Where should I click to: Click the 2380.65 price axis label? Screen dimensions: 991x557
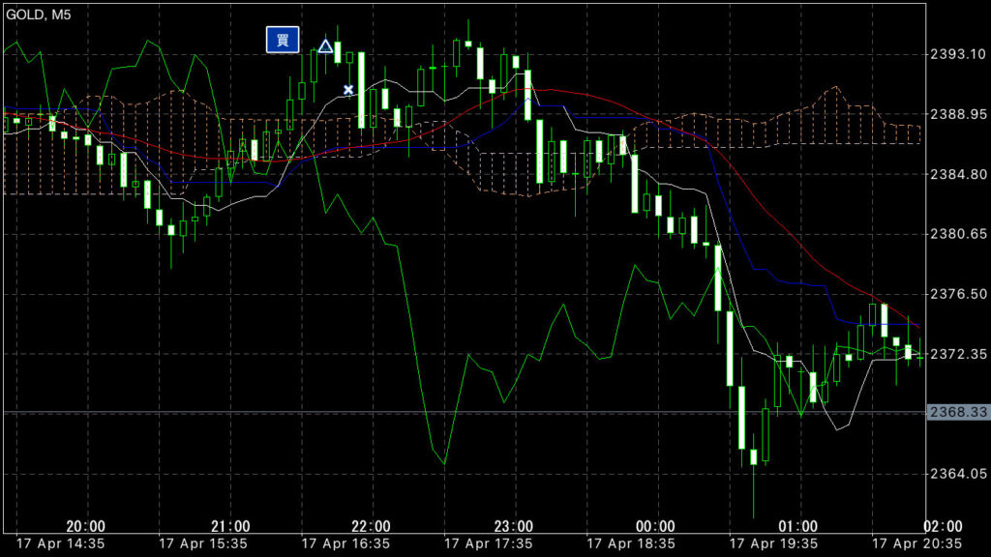(958, 234)
